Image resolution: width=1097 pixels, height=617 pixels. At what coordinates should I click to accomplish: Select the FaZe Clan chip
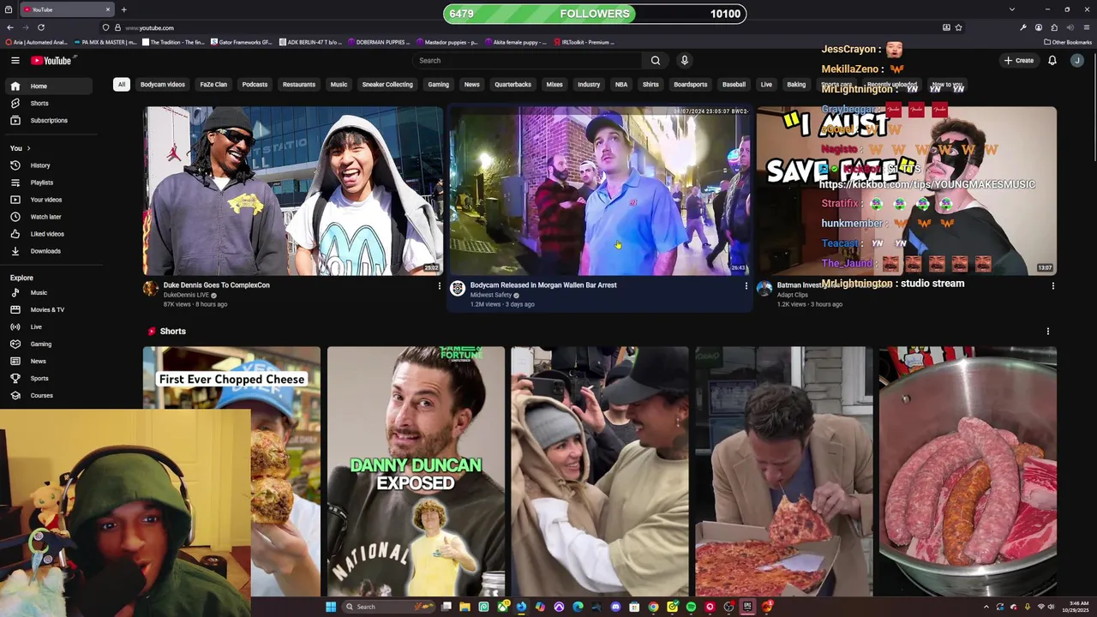pos(213,84)
